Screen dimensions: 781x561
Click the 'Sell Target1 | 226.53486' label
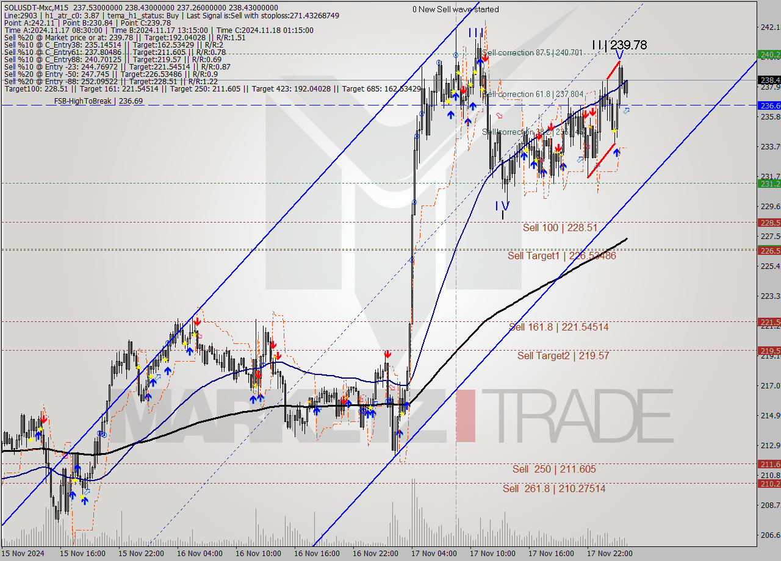[x=562, y=255]
